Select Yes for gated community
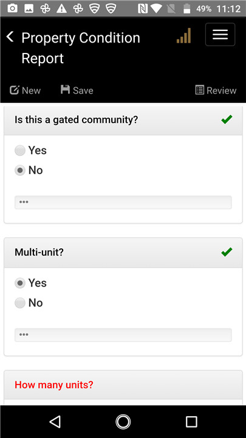The image size is (246, 438). pyautogui.click(x=31, y=150)
